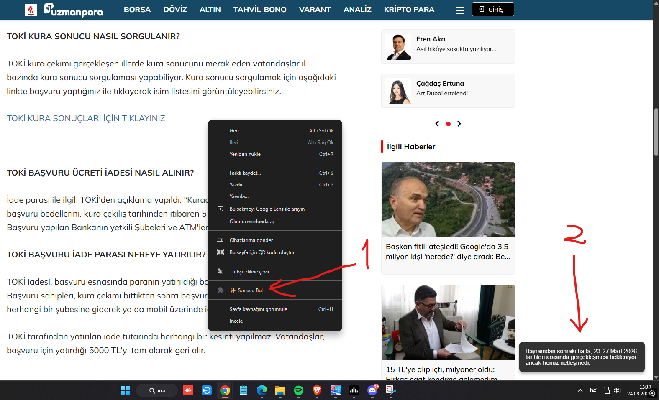Open the game app with ×2 icon in taskbar
The width and height of the screenshot is (659, 400).
click(x=336, y=390)
